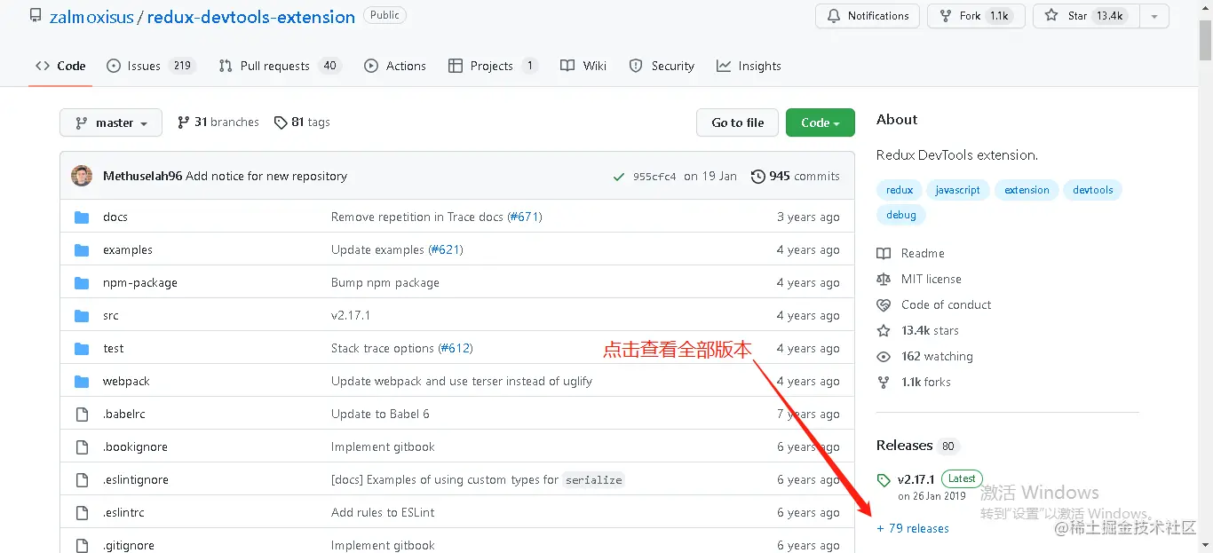The width and height of the screenshot is (1213, 553).
Task: View the 945 commits history
Action: click(796, 177)
